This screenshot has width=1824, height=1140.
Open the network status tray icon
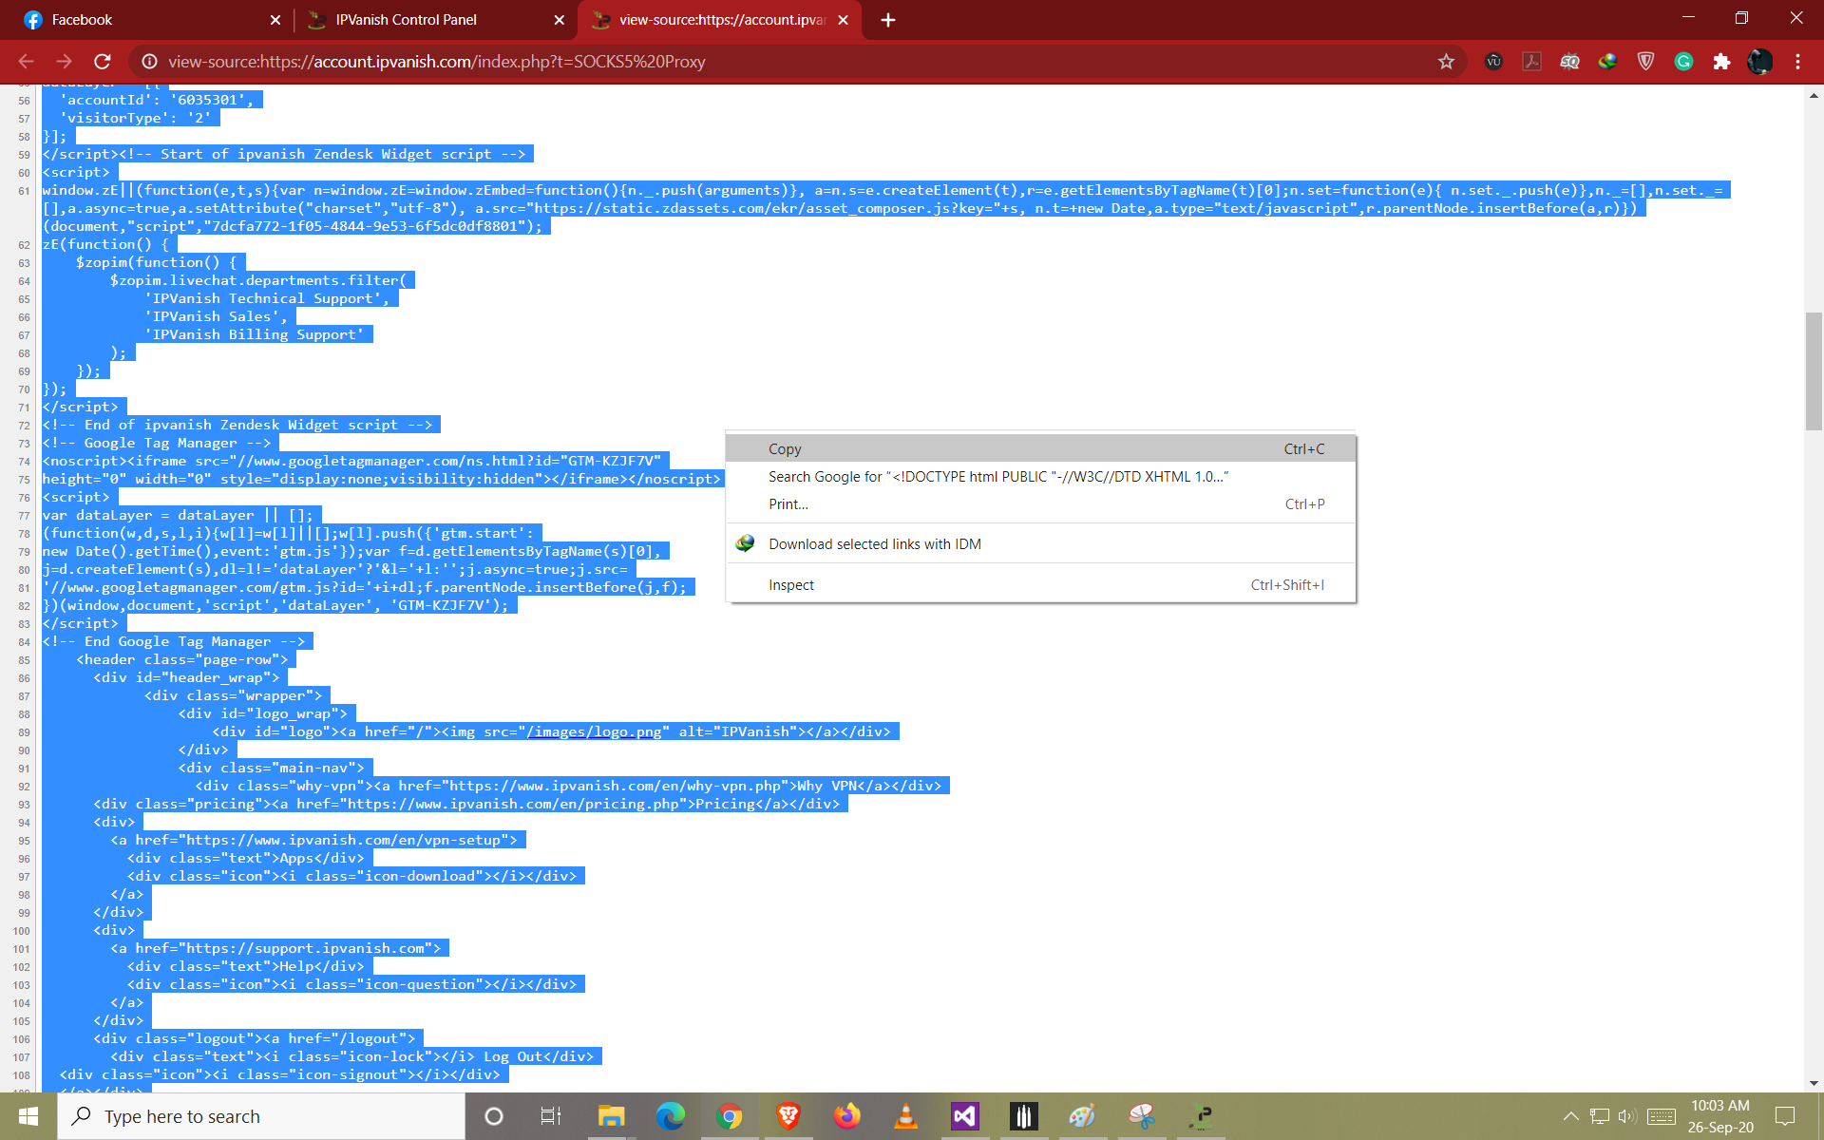(1600, 1116)
